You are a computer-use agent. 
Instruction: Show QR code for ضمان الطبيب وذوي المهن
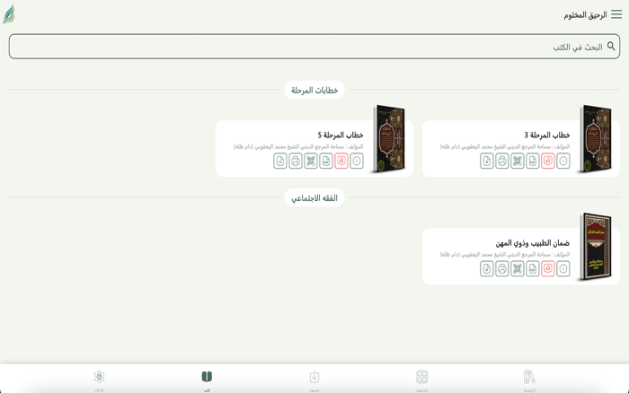pyautogui.click(x=517, y=269)
